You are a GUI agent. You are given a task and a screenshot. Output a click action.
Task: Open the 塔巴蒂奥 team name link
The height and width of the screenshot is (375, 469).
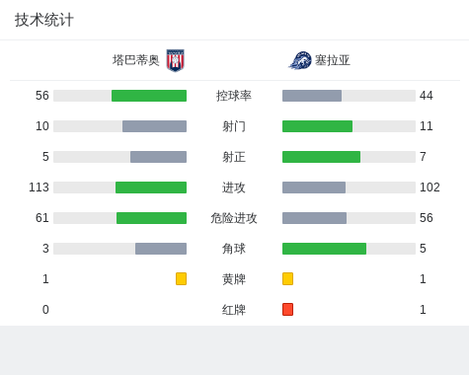click(136, 60)
